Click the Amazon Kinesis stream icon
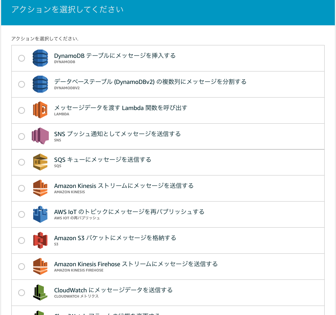The image size is (336, 315). point(40,188)
